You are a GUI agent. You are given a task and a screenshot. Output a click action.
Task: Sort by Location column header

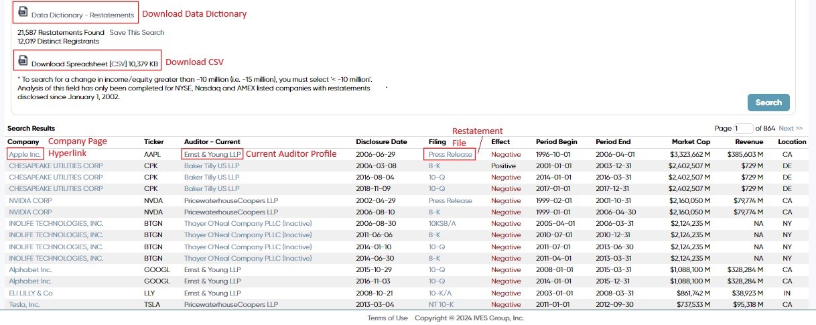coord(792,142)
